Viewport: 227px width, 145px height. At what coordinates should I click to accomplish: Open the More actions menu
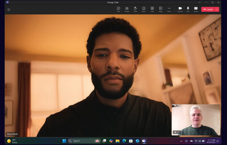coord(169,9)
